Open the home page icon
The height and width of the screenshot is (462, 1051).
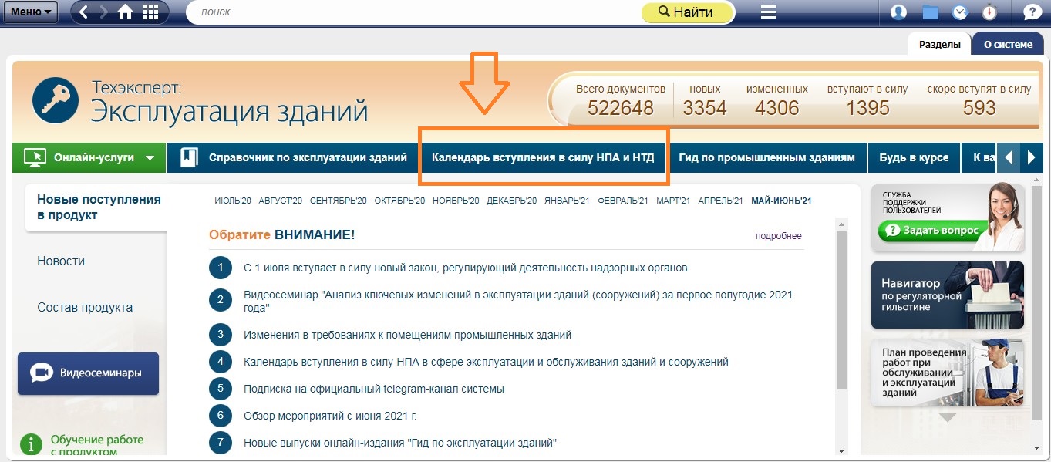(x=126, y=12)
